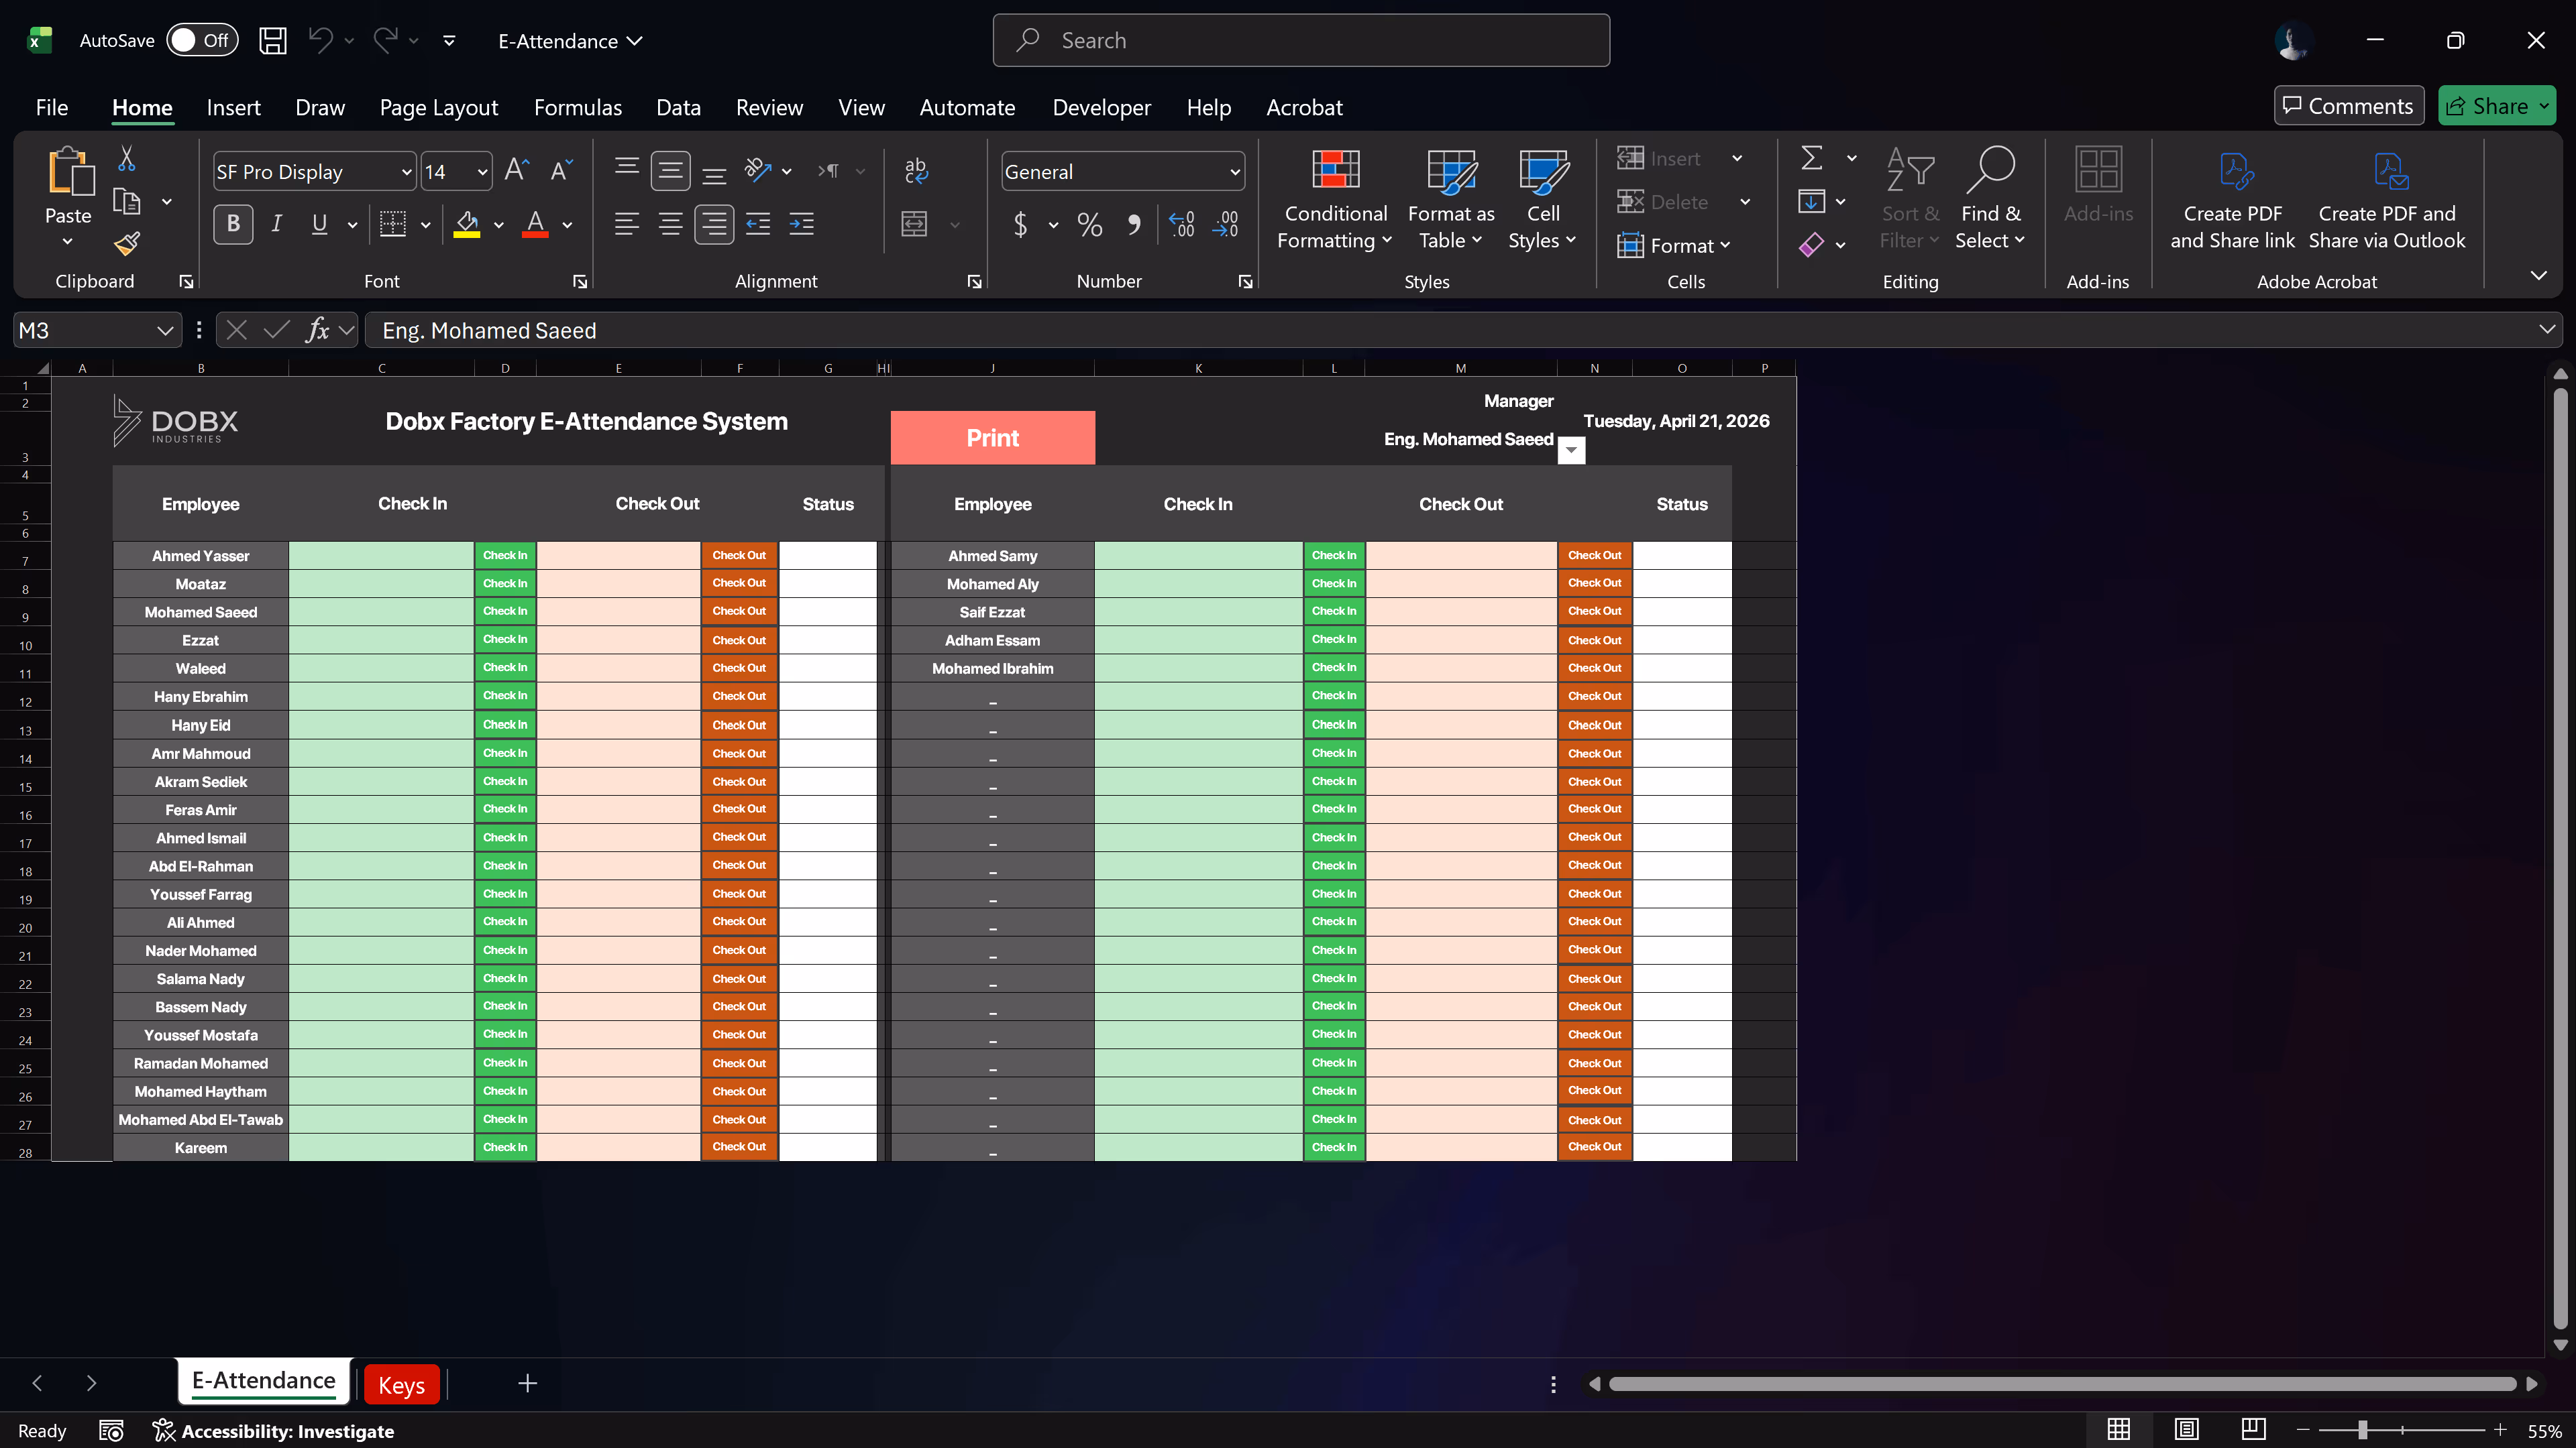Open the Comments button
The height and width of the screenshot is (1448, 2576).
point(2348,106)
